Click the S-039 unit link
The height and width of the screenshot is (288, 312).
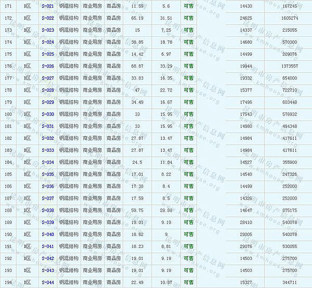(x=47, y=222)
